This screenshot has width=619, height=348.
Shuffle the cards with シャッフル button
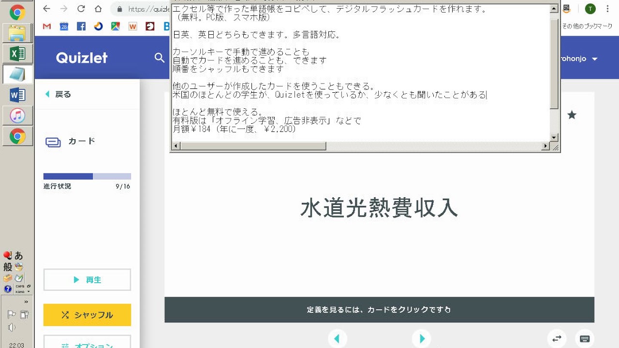(x=87, y=315)
